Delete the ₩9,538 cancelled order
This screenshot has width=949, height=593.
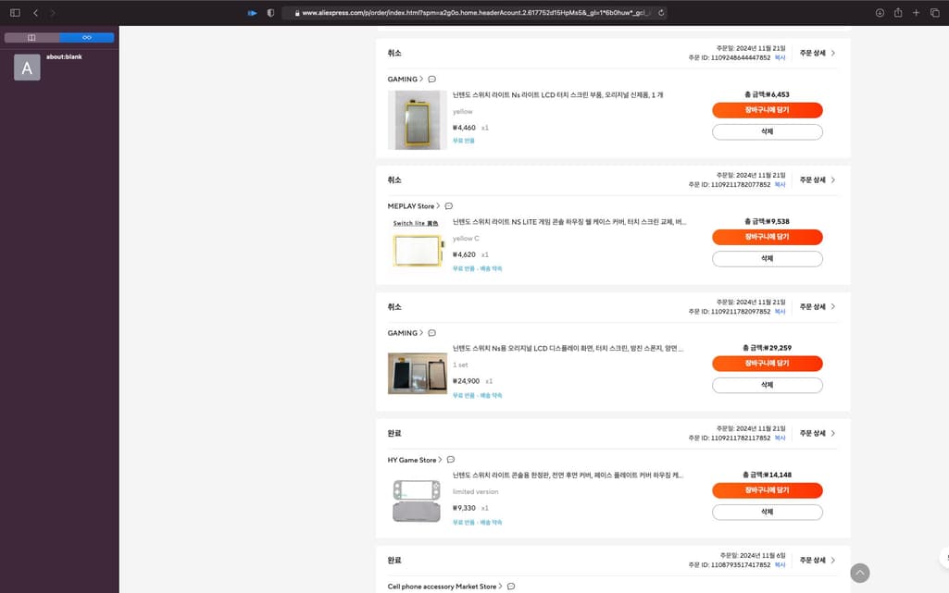pyautogui.click(x=767, y=259)
